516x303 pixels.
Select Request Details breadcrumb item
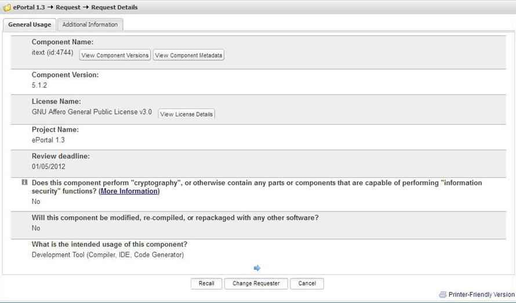coord(114,8)
